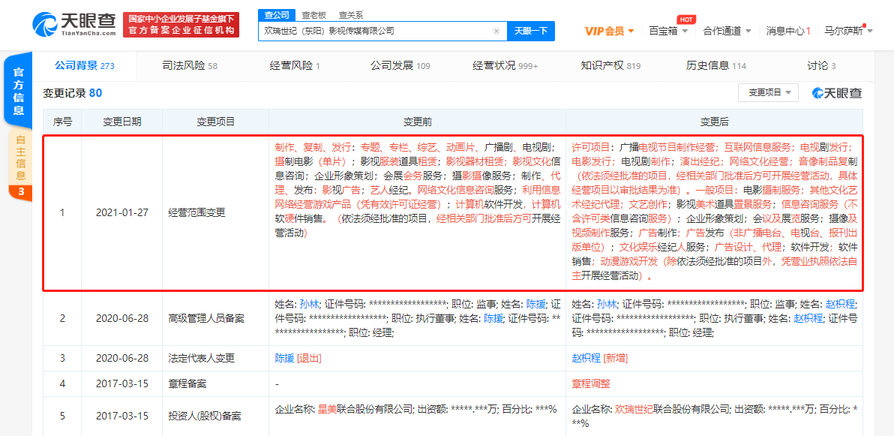The height and width of the screenshot is (436, 894).
Task: Switch to the 查公司 search tab
Action: [x=277, y=15]
